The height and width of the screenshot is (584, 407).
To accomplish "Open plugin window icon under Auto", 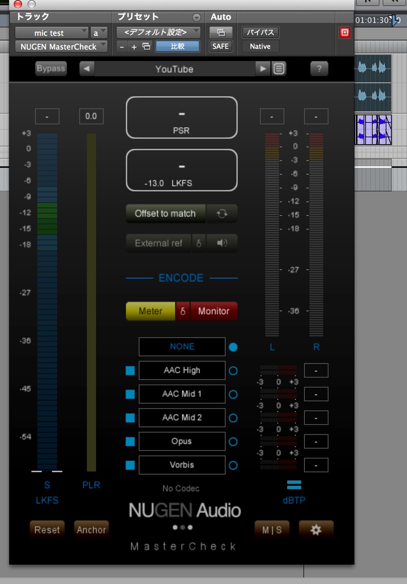I will 221,32.
